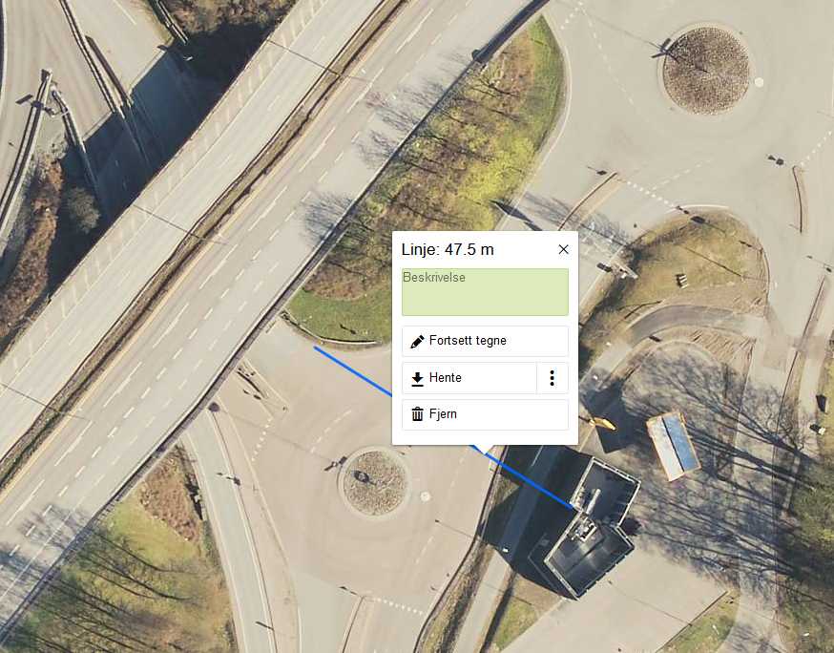Viewport: 834px width, 653px height.
Task: Click the 'Linje: 47.5 m' popup title
Action: click(448, 249)
